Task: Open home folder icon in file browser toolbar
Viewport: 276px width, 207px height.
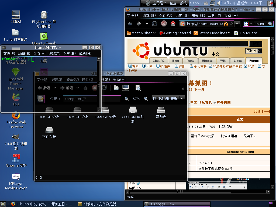Action: [116, 88]
